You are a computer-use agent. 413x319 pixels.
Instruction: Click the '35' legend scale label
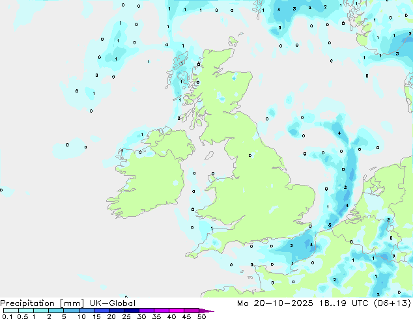156,316
